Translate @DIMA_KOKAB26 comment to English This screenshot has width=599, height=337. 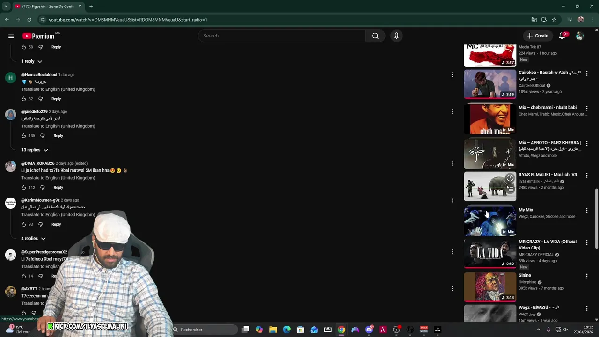58,178
